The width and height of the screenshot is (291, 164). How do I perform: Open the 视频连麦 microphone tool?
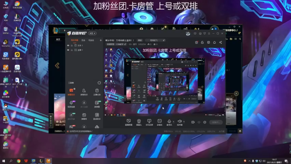tap(71, 104)
